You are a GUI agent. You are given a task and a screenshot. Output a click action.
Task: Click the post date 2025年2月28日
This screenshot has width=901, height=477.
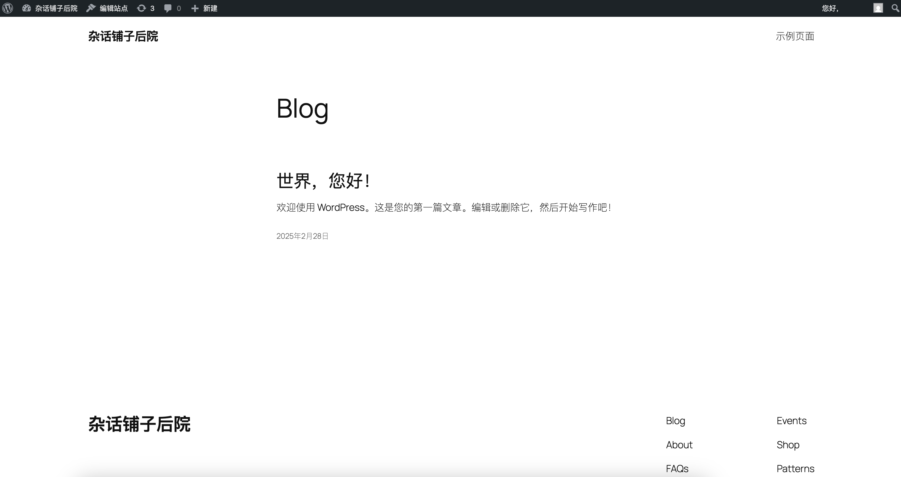tap(302, 236)
